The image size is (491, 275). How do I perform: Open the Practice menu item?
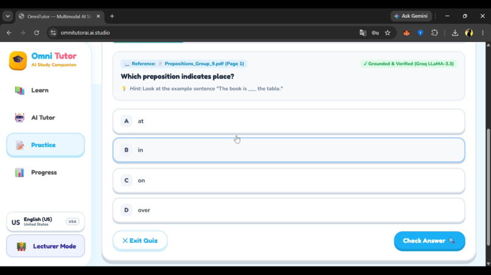coord(46,145)
